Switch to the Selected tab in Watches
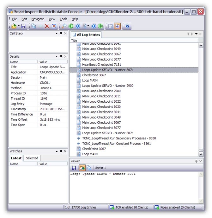The height and width of the screenshot is (218, 212). tap(32, 158)
